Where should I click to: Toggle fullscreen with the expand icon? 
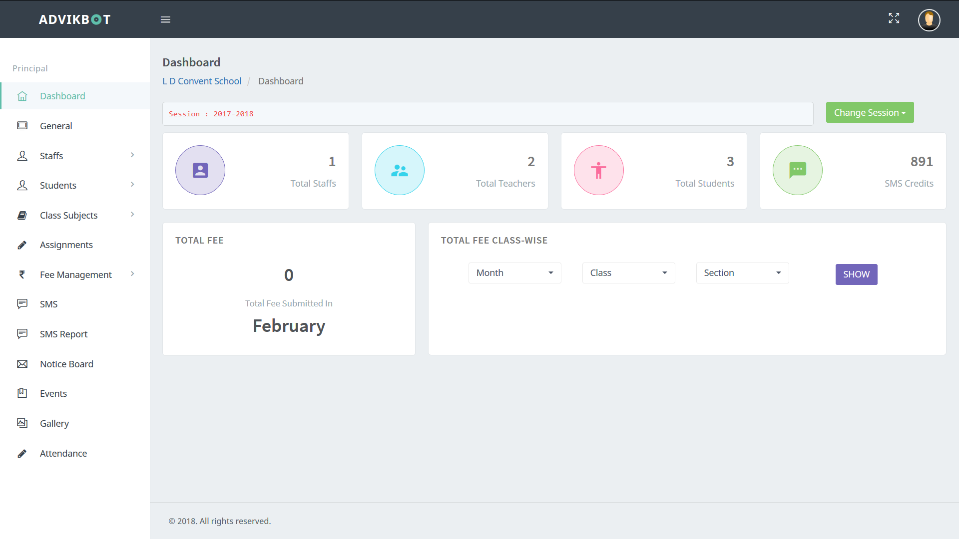[x=894, y=18]
